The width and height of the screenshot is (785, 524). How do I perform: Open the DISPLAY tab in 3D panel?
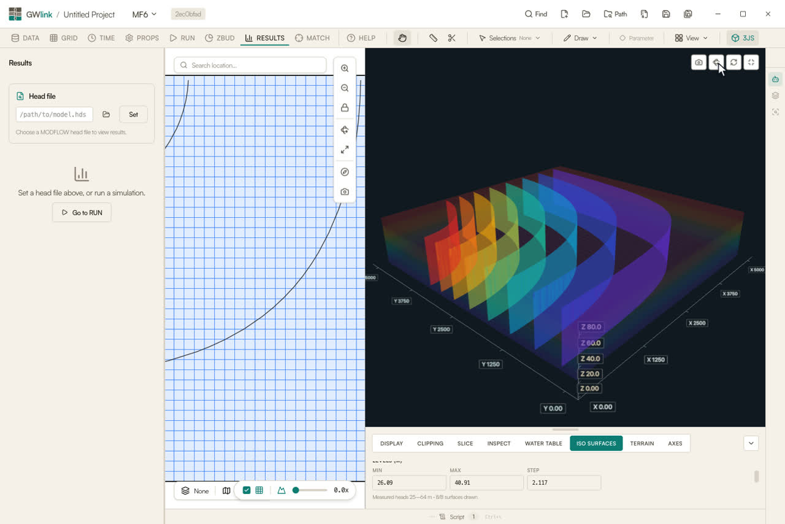pyautogui.click(x=391, y=443)
